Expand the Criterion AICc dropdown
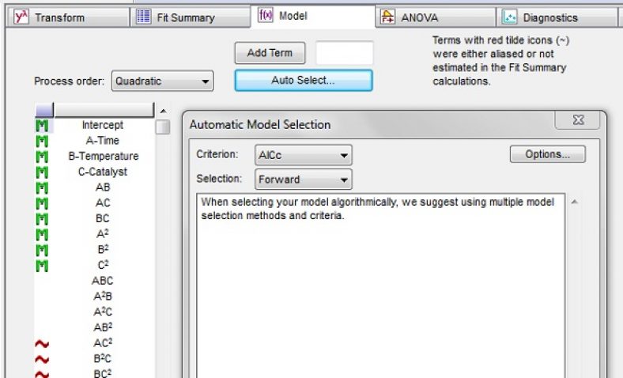The width and height of the screenshot is (623, 378). [304, 155]
